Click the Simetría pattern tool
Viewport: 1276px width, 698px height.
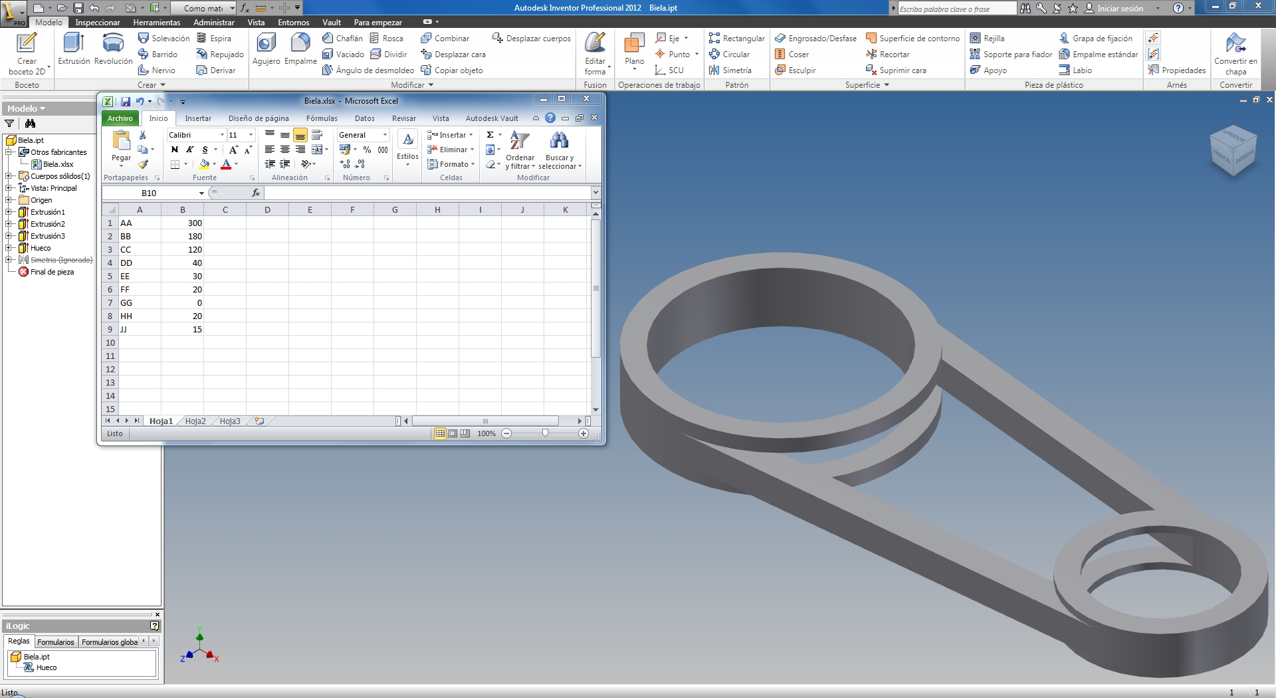pyautogui.click(x=730, y=70)
